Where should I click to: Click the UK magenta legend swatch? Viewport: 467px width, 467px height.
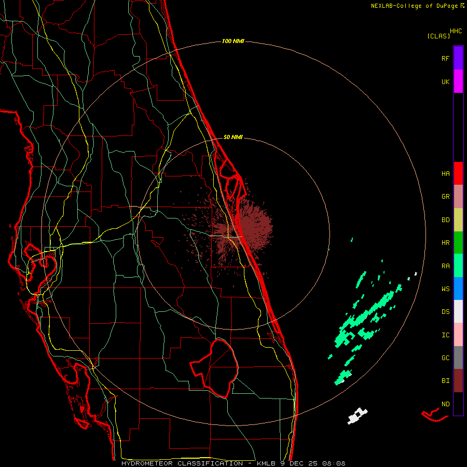[458, 81]
